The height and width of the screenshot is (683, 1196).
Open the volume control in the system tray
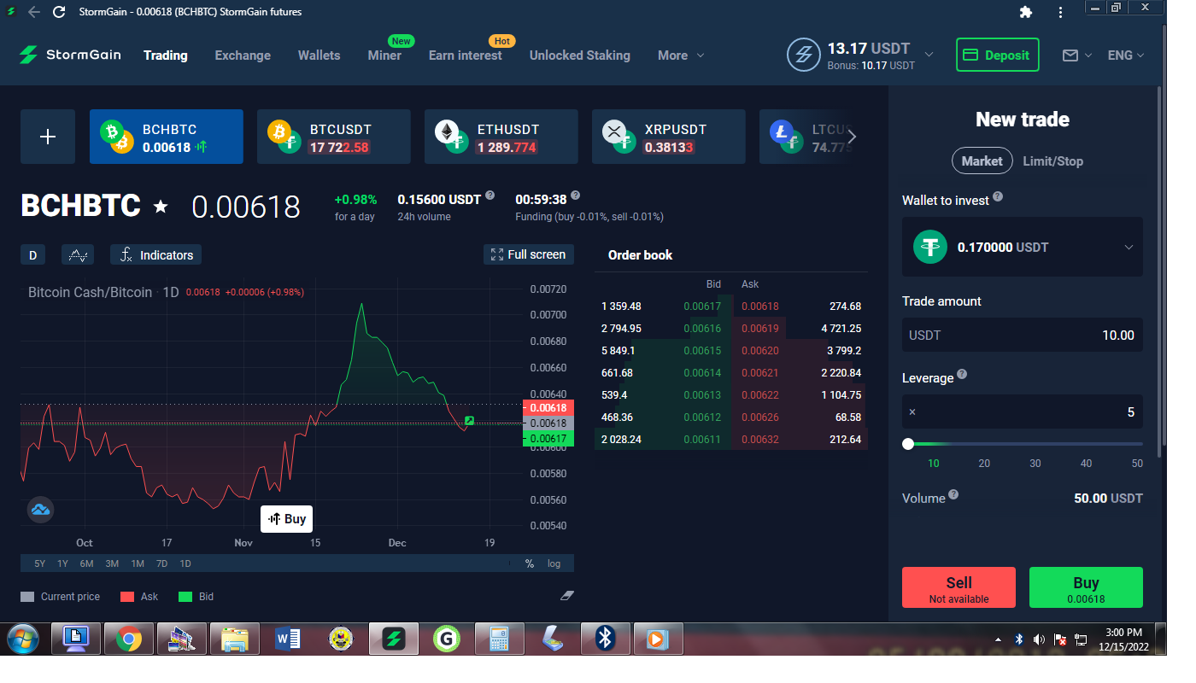[1039, 639]
